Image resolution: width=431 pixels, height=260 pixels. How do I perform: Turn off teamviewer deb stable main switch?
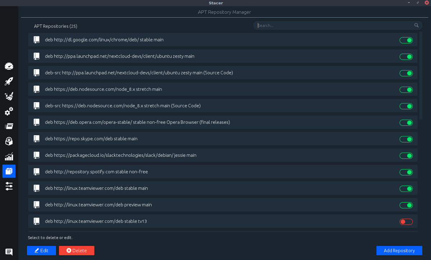(x=406, y=189)
